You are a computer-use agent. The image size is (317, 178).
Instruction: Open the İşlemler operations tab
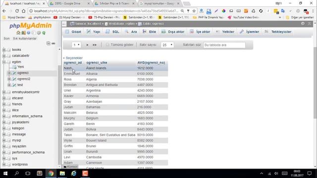pyautogui.click(x=250, y=32)
